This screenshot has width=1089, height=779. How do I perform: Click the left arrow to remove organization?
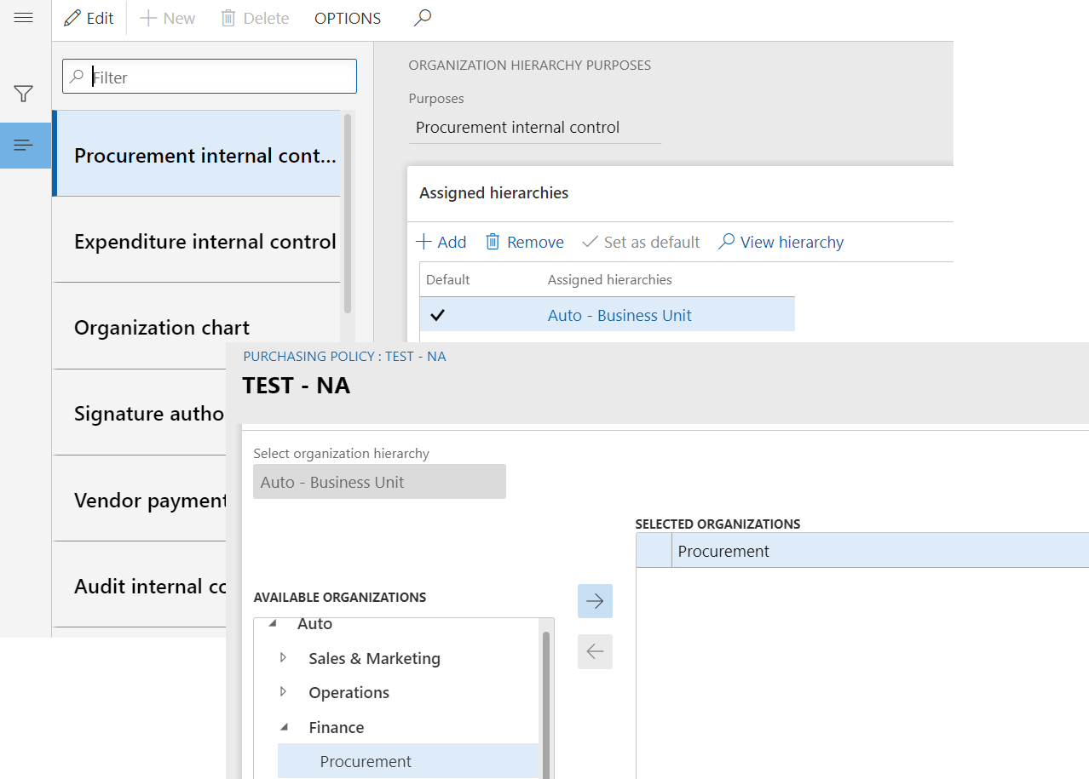(x=595, y=652)
